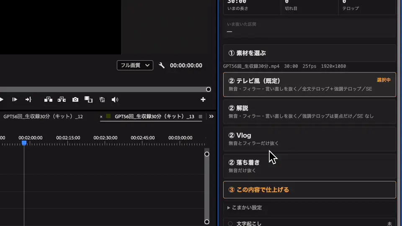
Task: Click the comparison view icon
Action: point(88,100)
